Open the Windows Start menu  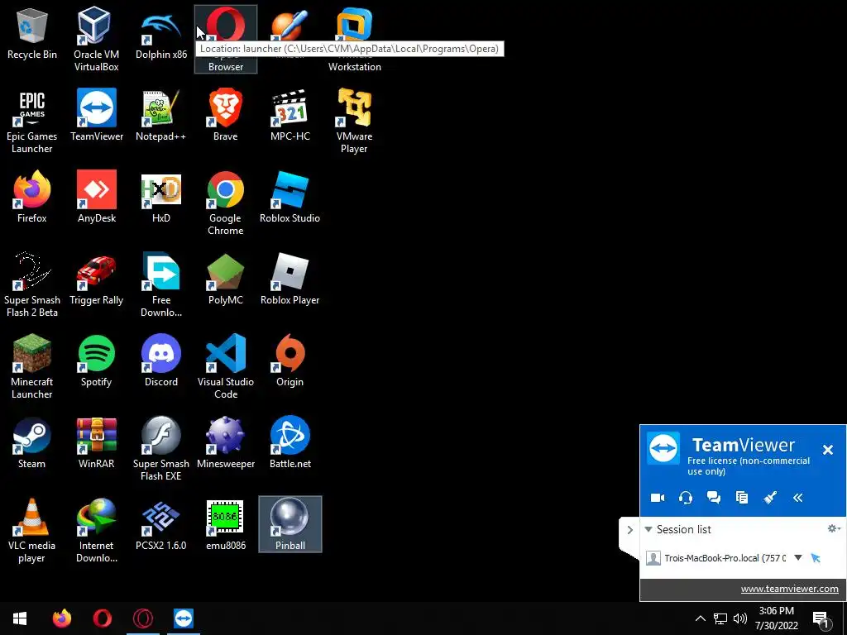pos(20,618)
